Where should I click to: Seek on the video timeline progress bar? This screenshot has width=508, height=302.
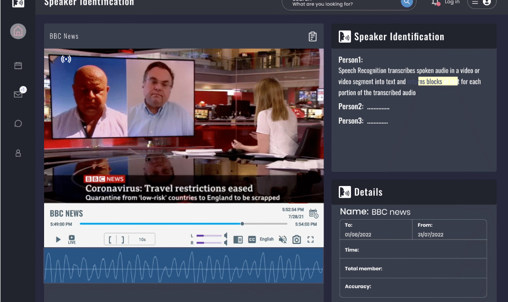(x=184, y=224)
